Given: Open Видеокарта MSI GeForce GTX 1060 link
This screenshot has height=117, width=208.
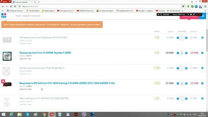Looking at the screenshot, I should click(x=67, y=83).
